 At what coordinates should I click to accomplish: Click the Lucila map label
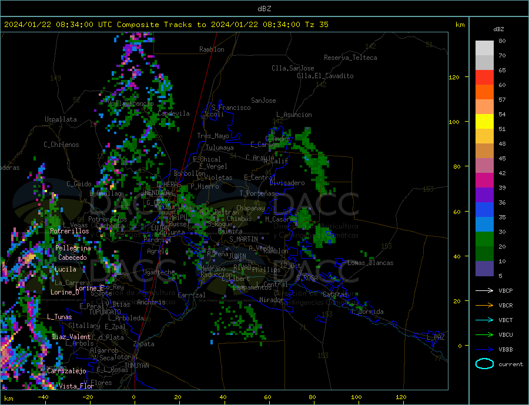65,269
